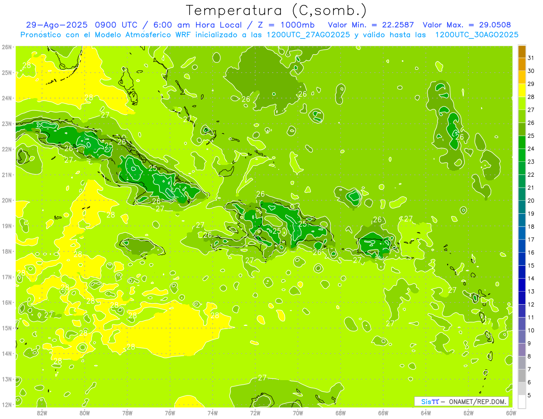Click the "62W" longitude axis label
Screen dimensions: 543x419
pyautogui.click(x=469, y=413)
